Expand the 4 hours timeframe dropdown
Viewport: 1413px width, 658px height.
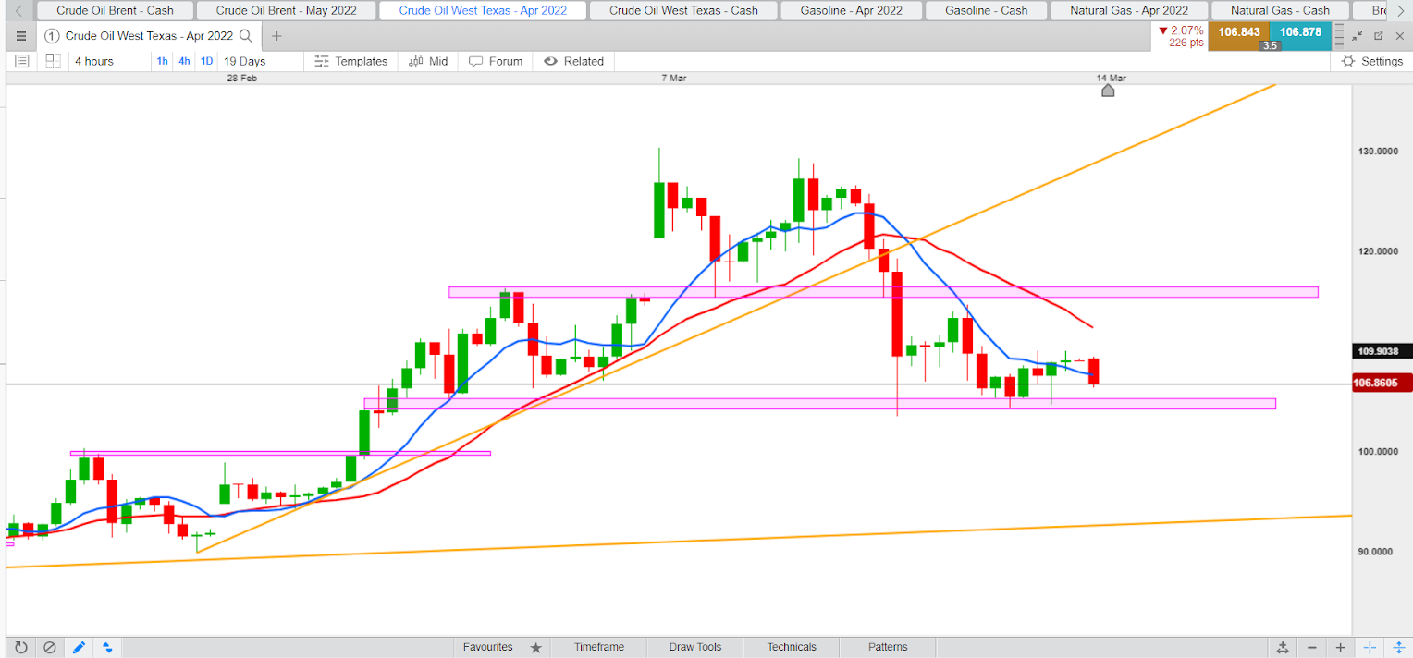coord(94,61)
